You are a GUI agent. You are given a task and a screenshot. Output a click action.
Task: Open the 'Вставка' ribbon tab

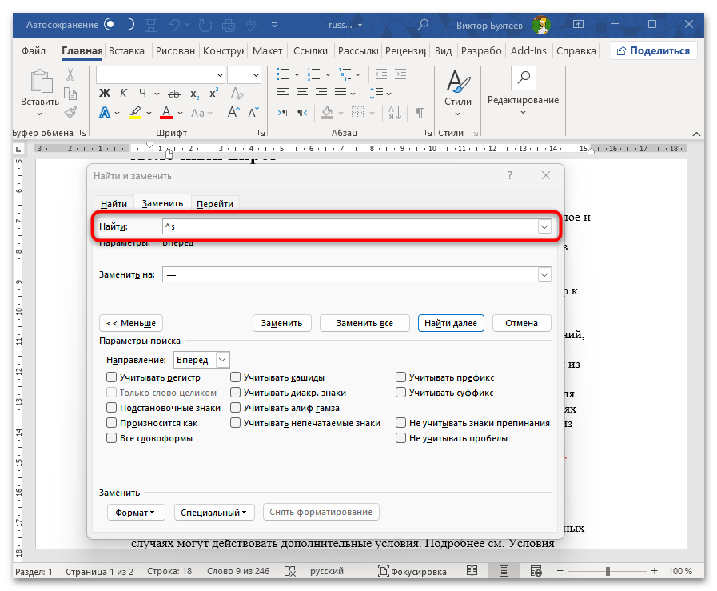pos(126,51)
